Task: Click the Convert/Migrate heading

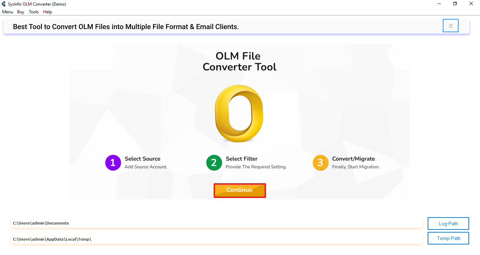Action: tap(353, 159)
